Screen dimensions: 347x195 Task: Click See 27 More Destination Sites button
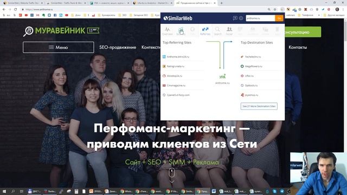pos(259,106)
